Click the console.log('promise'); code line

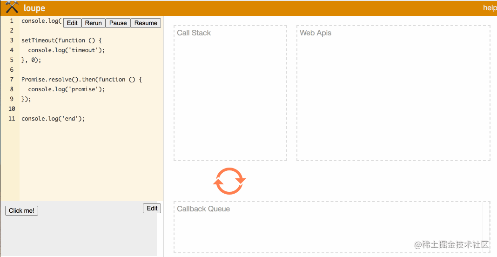[x=66, y=89]
